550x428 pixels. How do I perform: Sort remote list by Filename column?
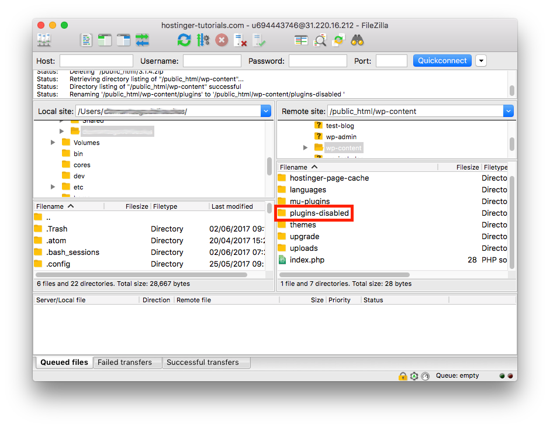(358, 167)
